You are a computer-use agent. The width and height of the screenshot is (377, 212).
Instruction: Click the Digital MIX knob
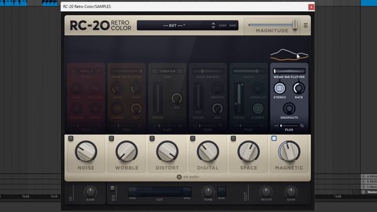217,108
